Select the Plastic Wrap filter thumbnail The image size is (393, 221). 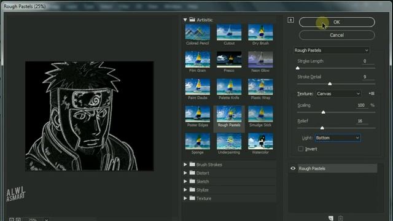pos(260,87)
